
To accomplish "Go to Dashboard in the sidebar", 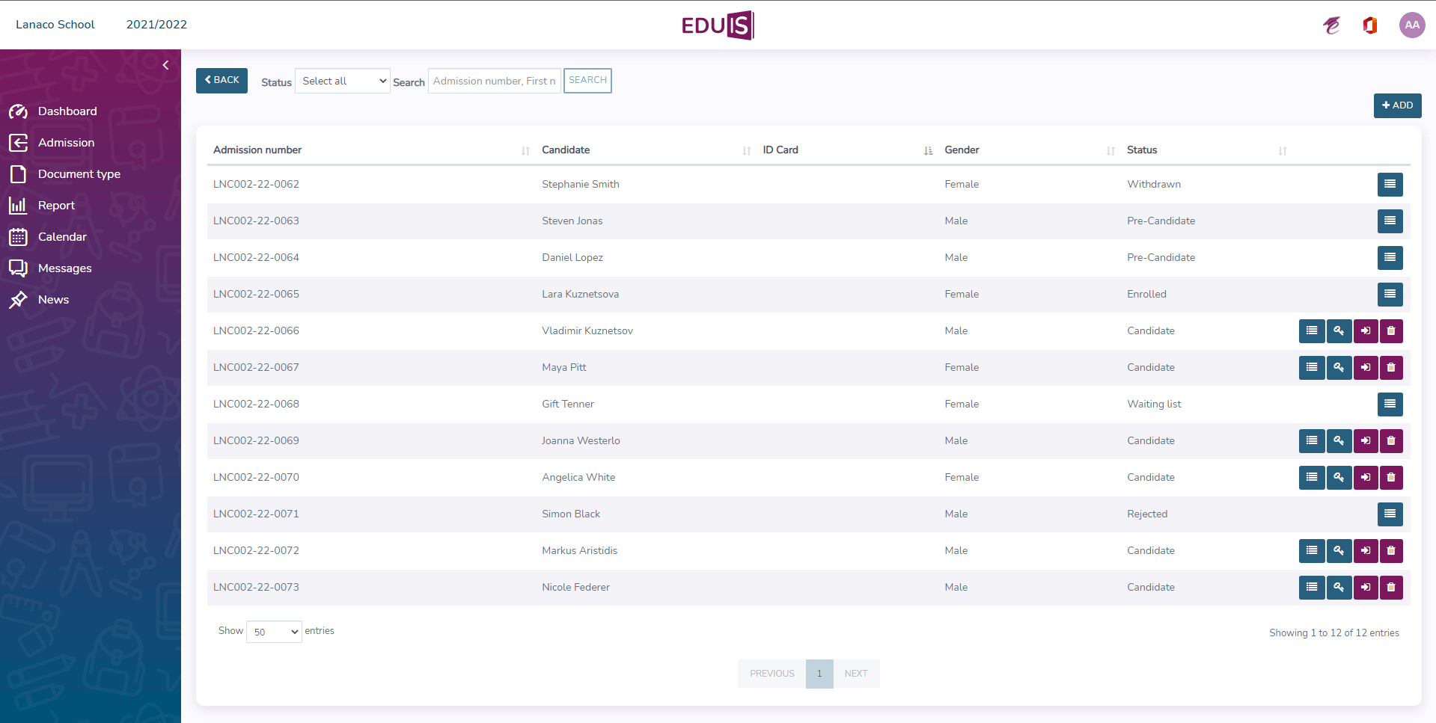I will click(67, 111).
